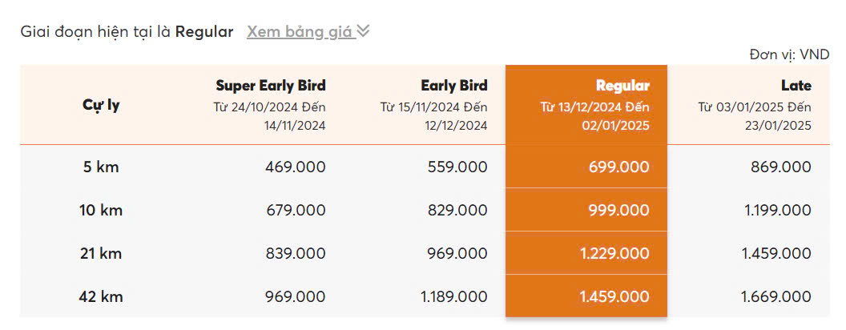Select the Regular column header

(x=622, y=86)
